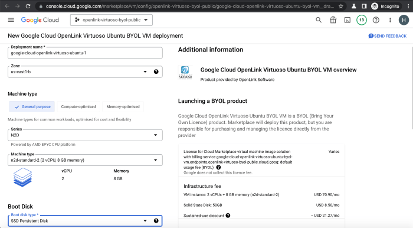Screen dimensions: 413x228
Task: Click the 'USD 70.90/mo' VM instance price
Action: [x=327, y=195]
